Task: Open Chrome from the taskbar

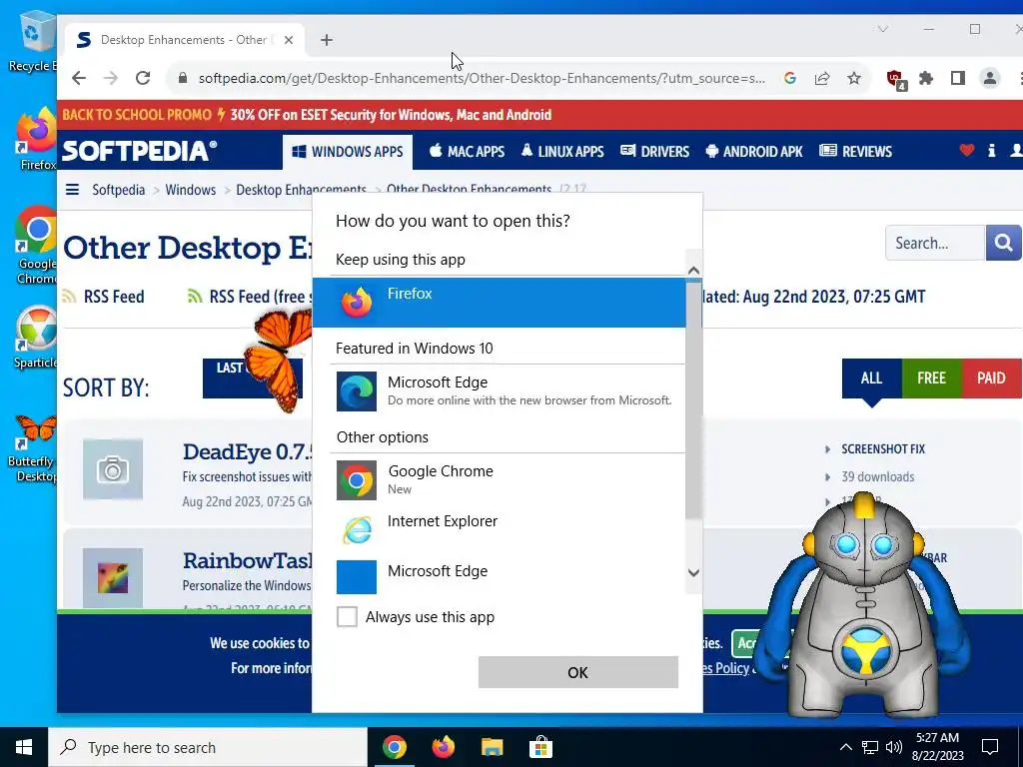Action: (394, 747)
